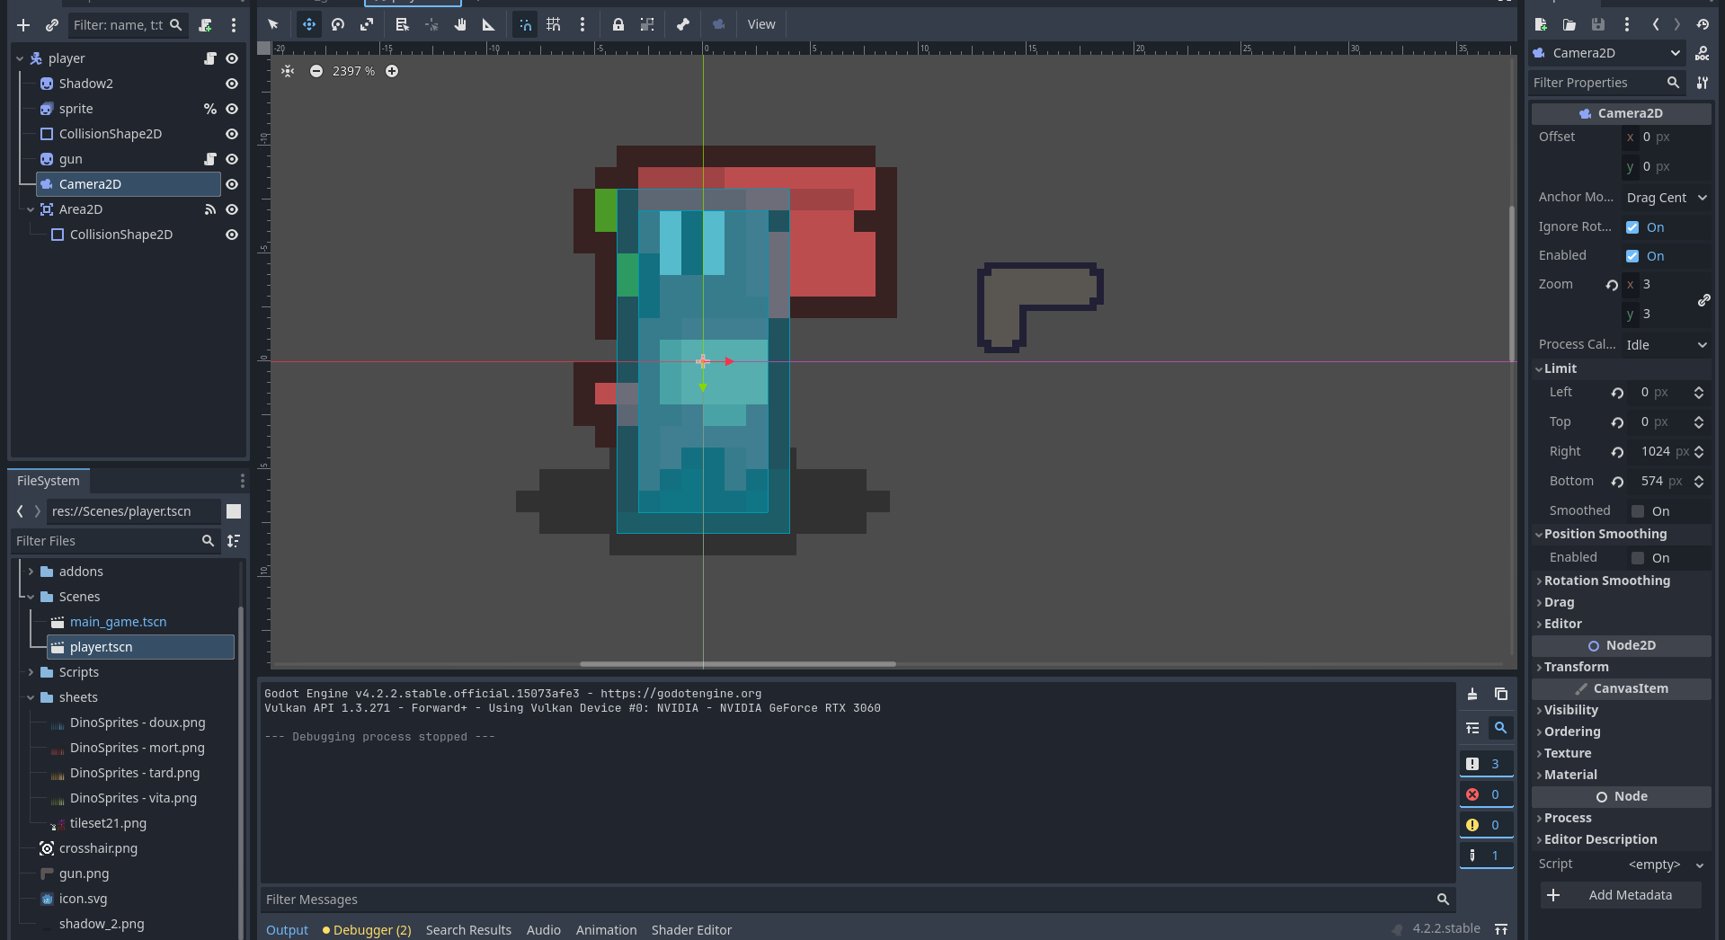Open the Search Results tab
This screenshot has width=1725, height=940.
[468, 930]
